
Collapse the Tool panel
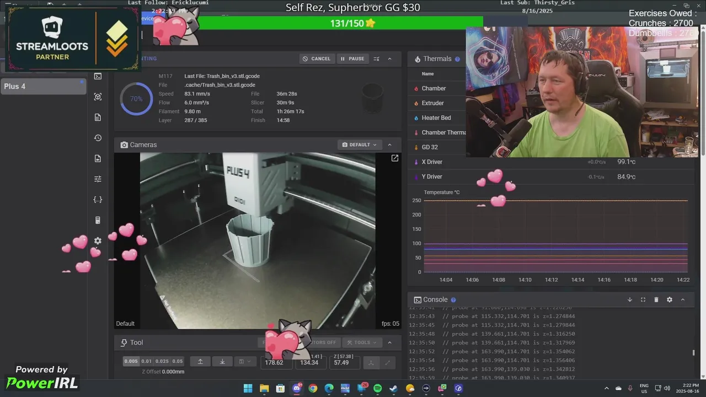tap(390, 342)
